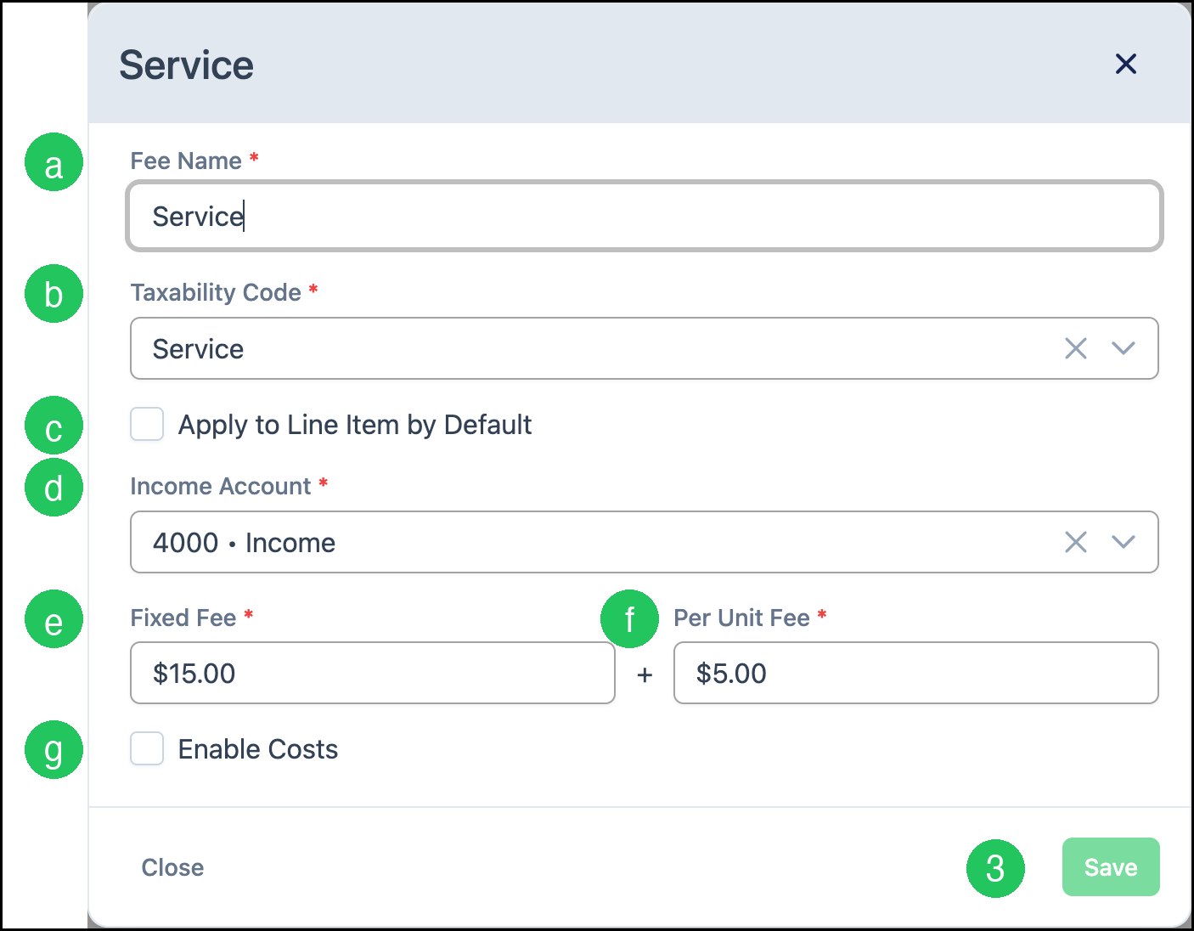The image size is (1194, 931).
Task: Expand the Taxability Code dropdown arrow
Action: click(x=1124, y=348)
